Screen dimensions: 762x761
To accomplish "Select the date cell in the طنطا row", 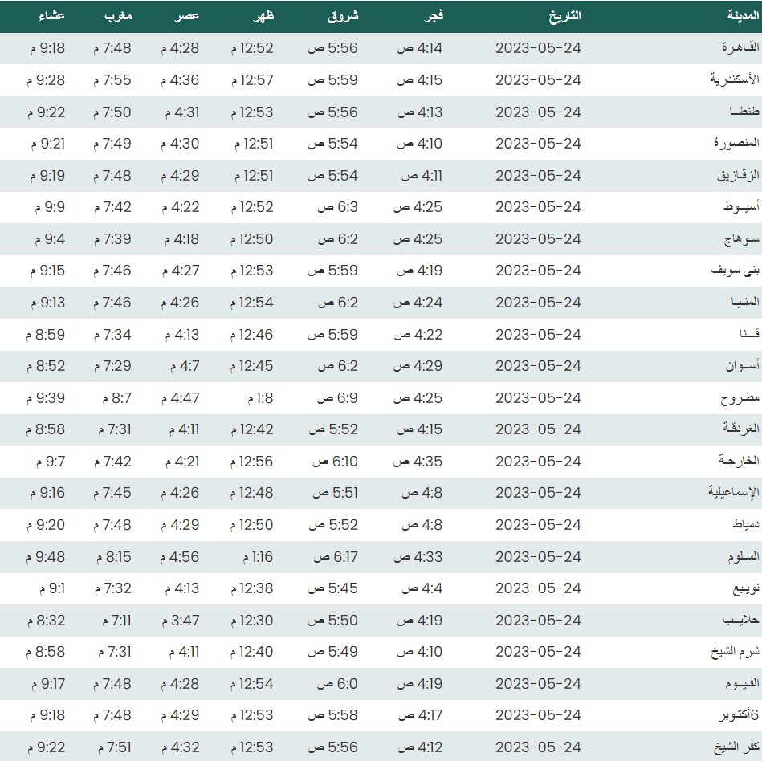I will 537,112.
